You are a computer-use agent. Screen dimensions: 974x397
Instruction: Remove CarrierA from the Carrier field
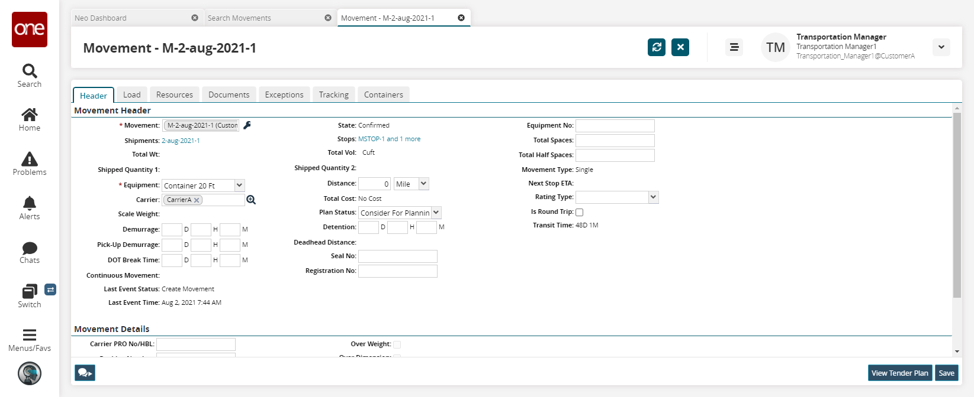tap(197, 200)
